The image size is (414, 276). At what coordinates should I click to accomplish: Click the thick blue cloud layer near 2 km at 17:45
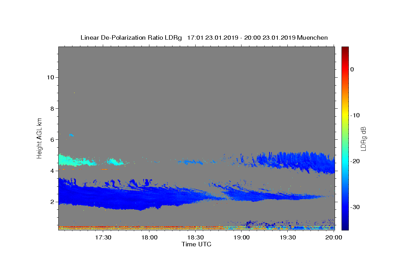tap(128, 198)
